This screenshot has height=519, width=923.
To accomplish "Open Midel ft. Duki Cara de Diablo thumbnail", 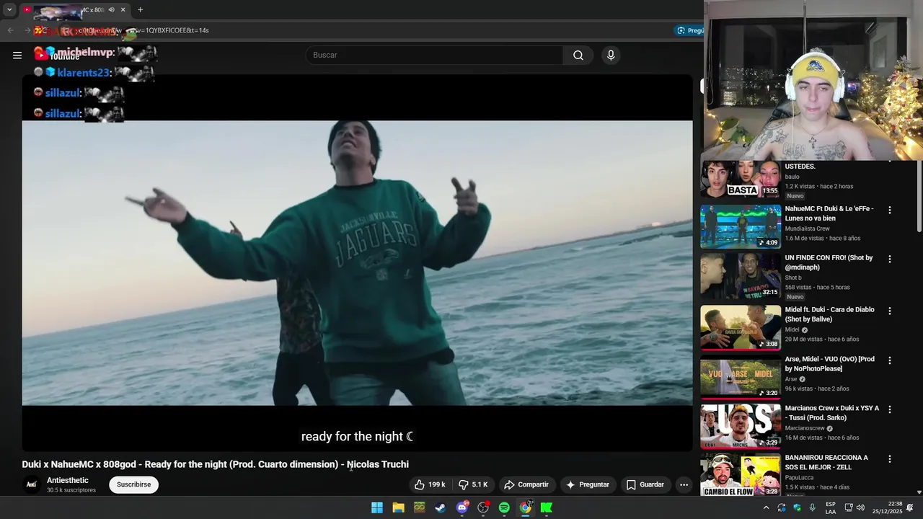I will tap(741, 328).
